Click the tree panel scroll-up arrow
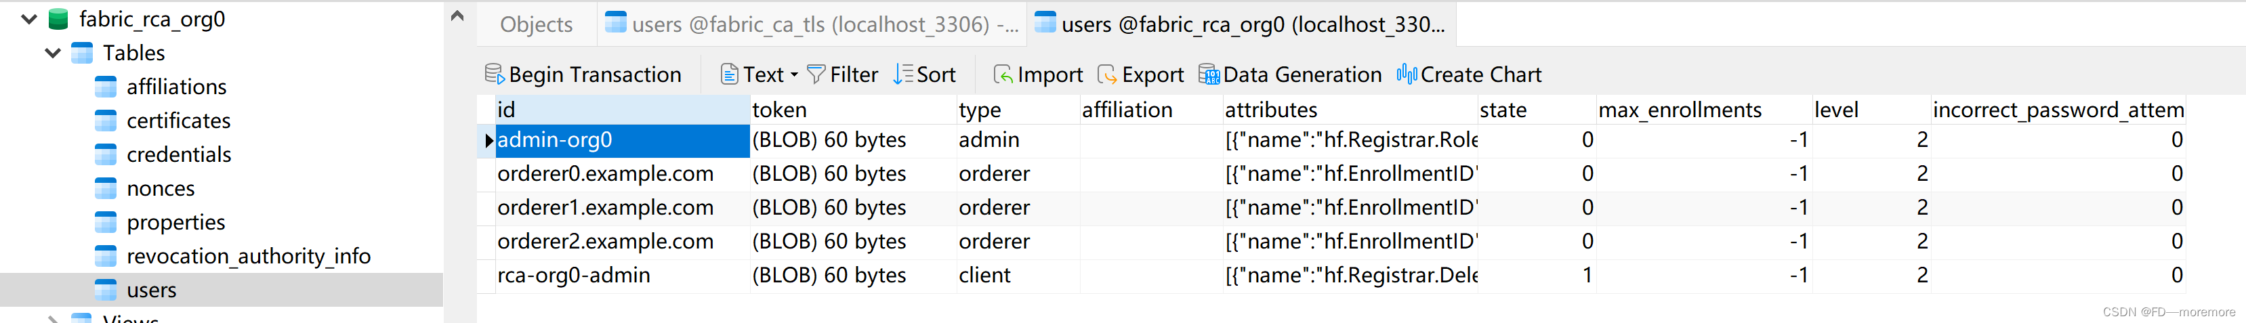Image resolution: width=2246 pixels, height=323 pixels. [457, 16]
